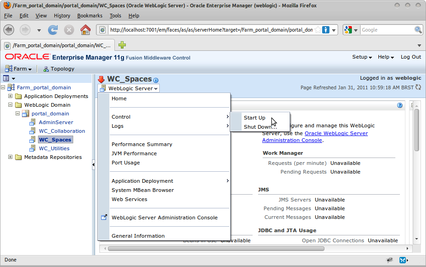The height and width of the screenshot is (267, 426).
Task: Click the WC_Collaboration server icon
Action: [32, 131]
